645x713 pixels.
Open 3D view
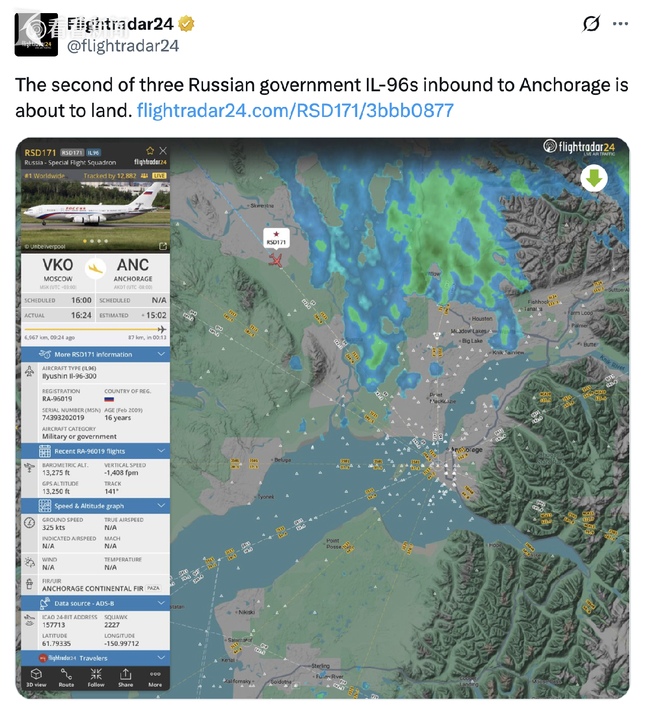point(36,678)
